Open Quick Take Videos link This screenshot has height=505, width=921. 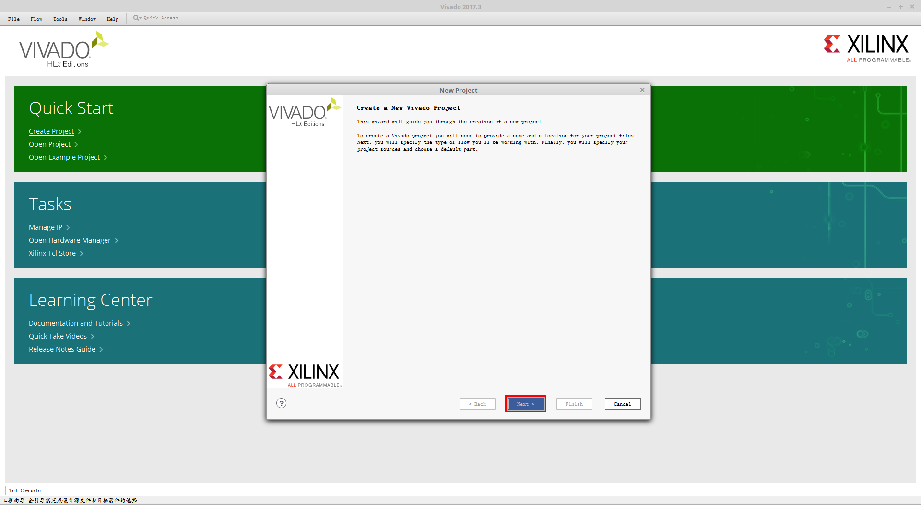[x=58, y=336]
